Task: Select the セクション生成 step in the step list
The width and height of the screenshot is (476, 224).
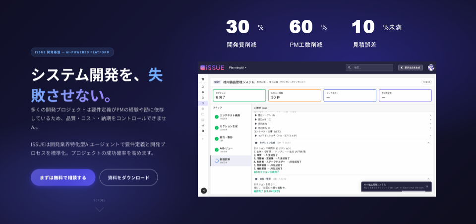Action: pos(231,127)
